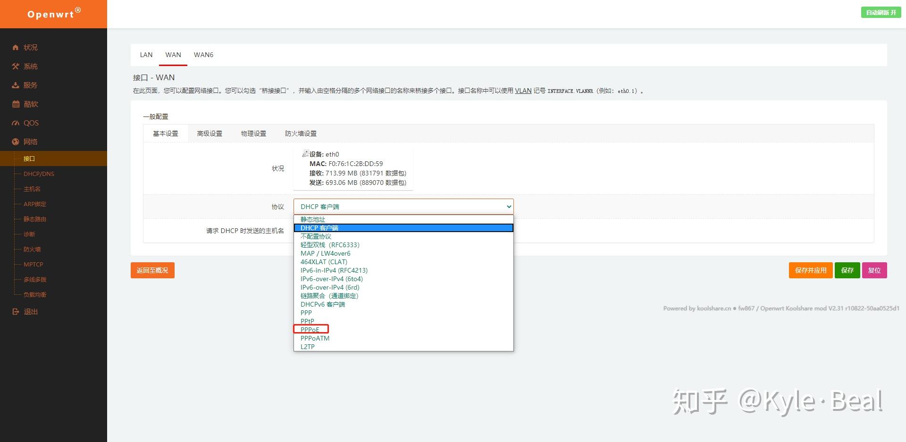Screen dimensions: 906x442
Task: Open the 网络 network globe icon
Action: 15,142
